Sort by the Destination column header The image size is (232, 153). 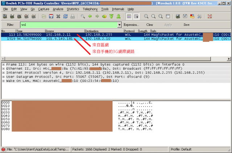point(104,31)
